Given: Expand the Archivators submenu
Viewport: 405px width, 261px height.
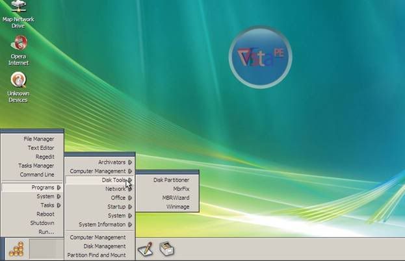Looking at the screenshot, I should click(99, 162).
